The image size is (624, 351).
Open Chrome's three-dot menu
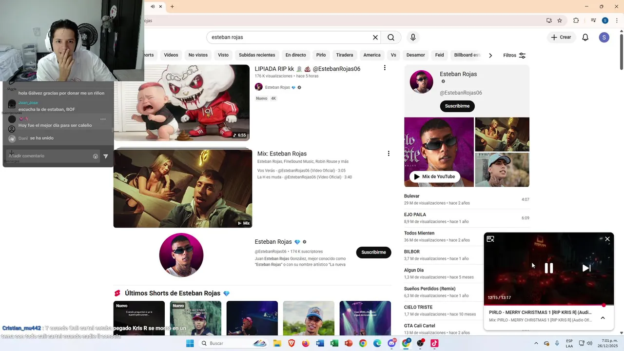coord(617,20)
